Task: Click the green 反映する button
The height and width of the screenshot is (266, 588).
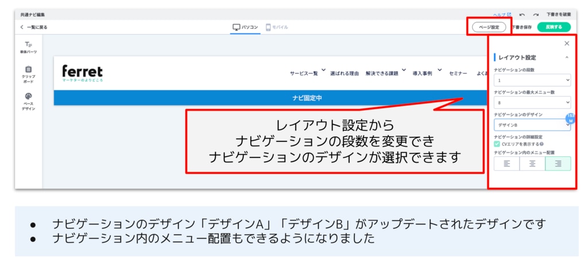Action: [x=554, y=27]
